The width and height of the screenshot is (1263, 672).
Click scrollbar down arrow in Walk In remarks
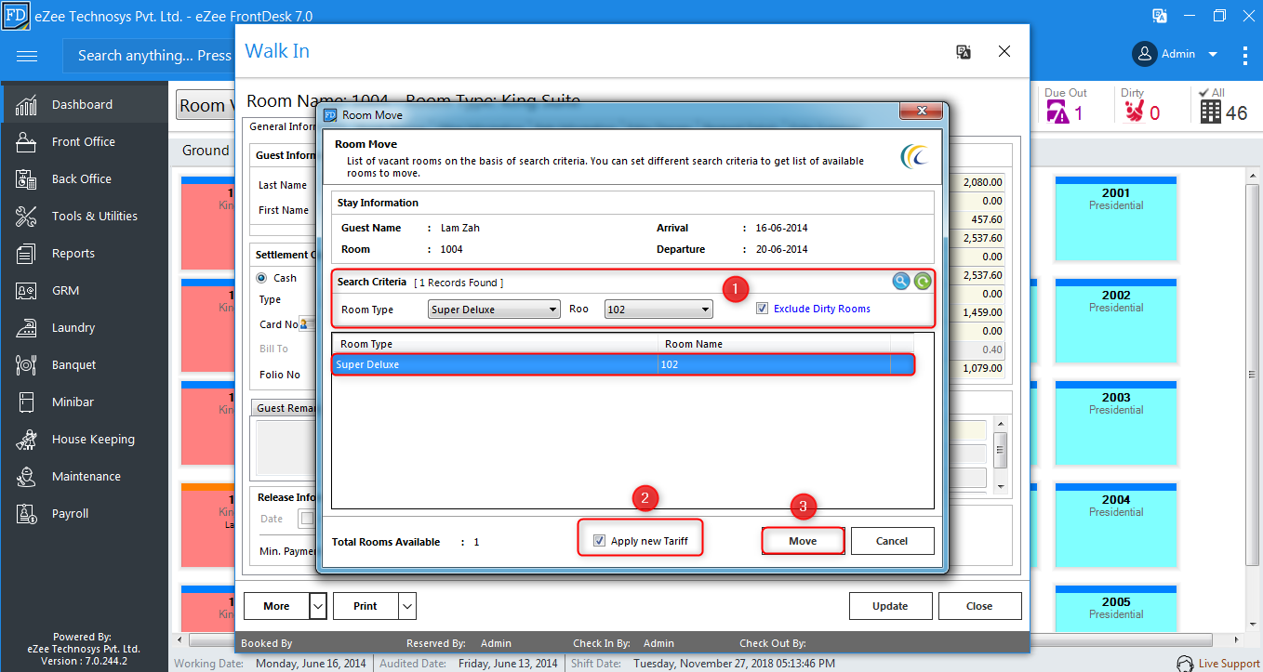point(1001,486)
